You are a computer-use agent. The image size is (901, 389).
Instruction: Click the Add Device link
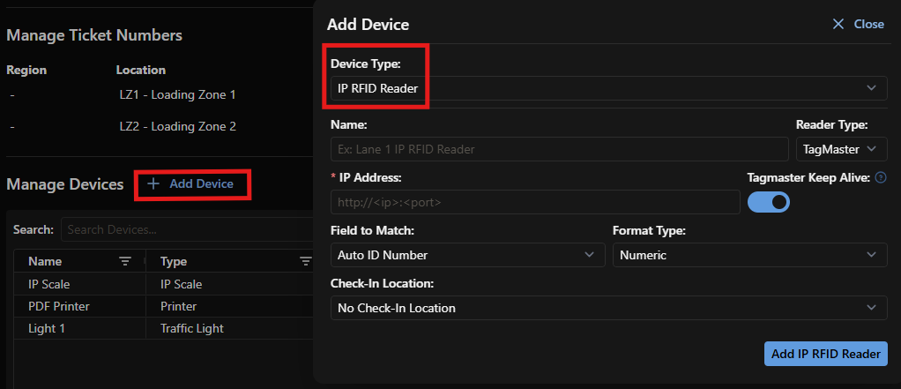pyautogui.click(x=190, y=183)
